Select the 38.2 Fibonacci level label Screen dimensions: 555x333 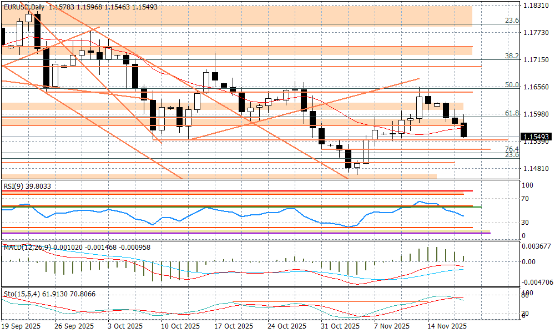coord(511,56)
